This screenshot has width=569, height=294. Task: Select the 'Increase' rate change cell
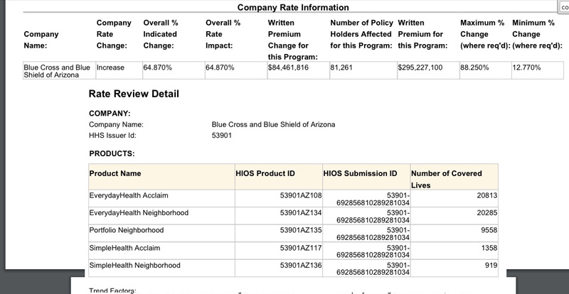(110, 68)
